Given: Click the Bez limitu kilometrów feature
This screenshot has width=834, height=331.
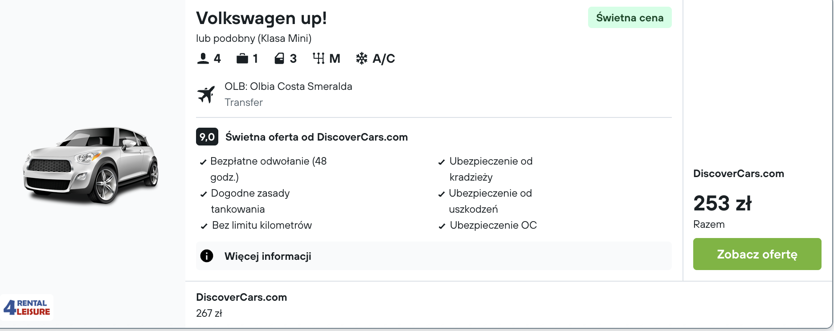Looking at the screenshot, I should click(x=262, y=225).
